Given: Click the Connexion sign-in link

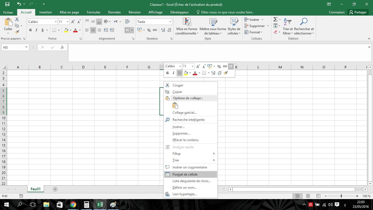Looking at the screenshot, I should tap(337, 12).
